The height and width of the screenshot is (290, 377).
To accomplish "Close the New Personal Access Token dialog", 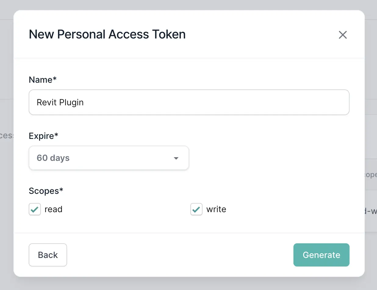I will tap(343, 35).
